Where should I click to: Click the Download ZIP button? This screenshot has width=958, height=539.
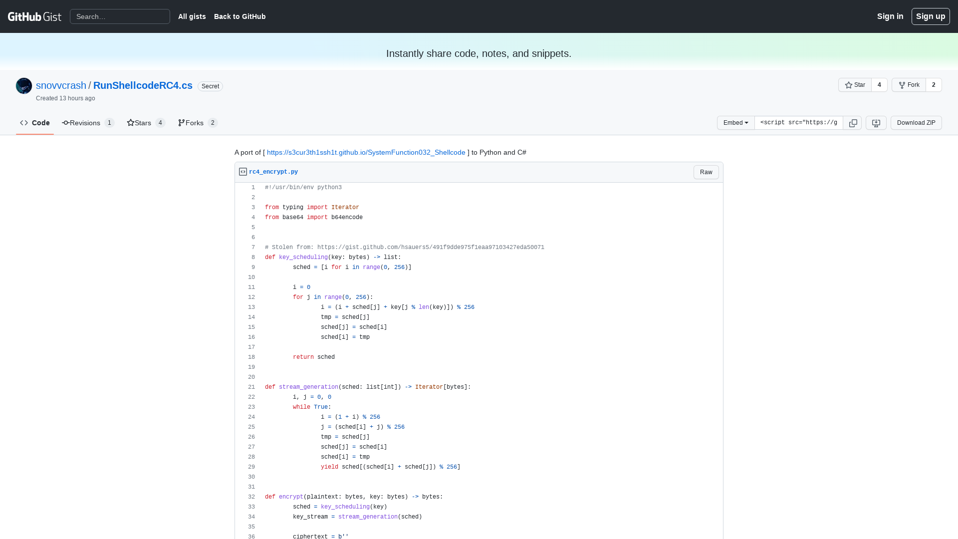click(x=916, y=123)
